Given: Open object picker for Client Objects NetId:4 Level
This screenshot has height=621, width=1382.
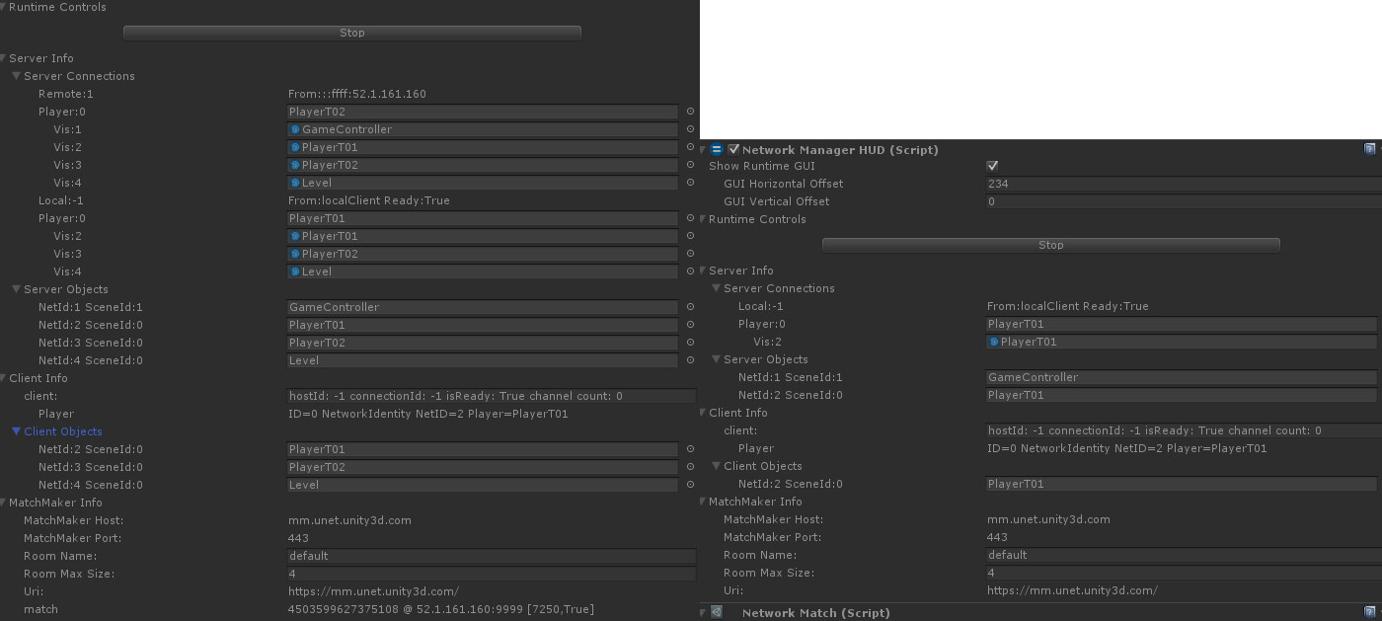Looking at the screenshot, I should 690,485.
